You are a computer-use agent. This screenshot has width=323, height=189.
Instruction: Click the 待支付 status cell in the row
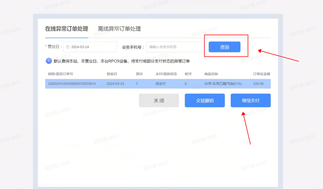tap(161, 84)
